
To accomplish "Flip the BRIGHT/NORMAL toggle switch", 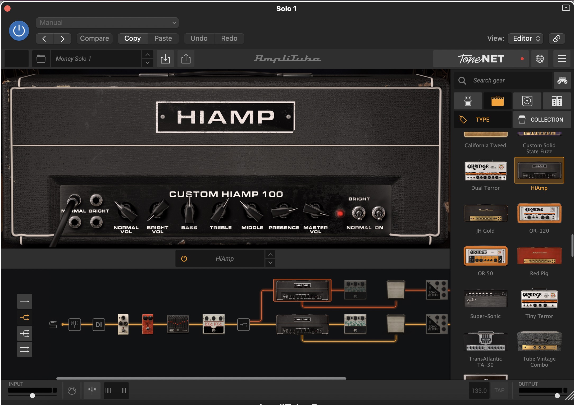I will pyautogui.click(x=358, y=213).
